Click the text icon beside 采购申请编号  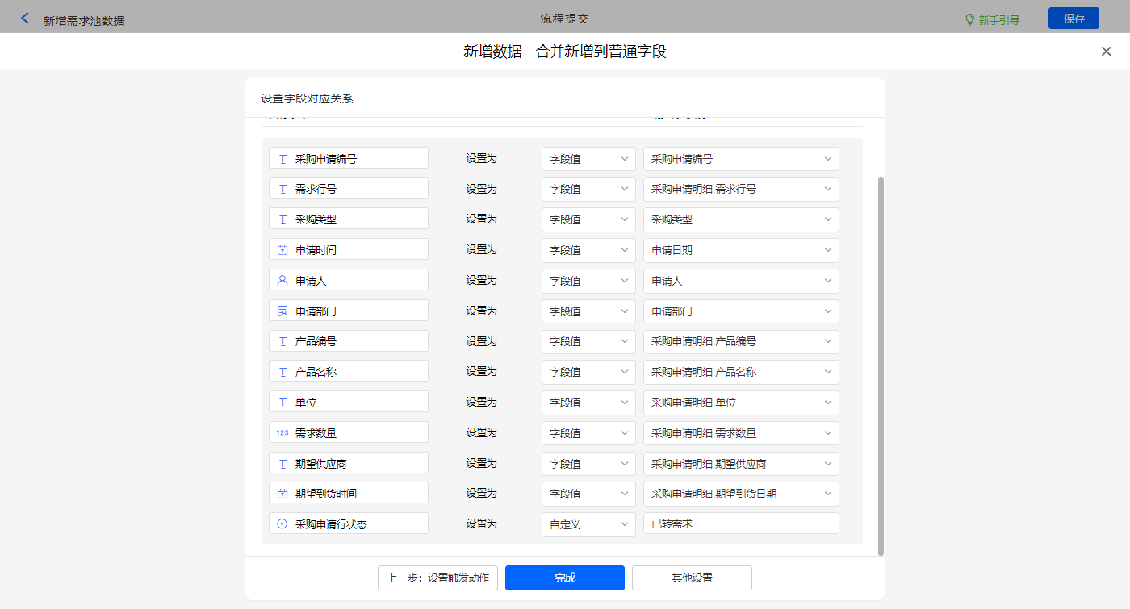pyautogui.click(x=282, y=159)
